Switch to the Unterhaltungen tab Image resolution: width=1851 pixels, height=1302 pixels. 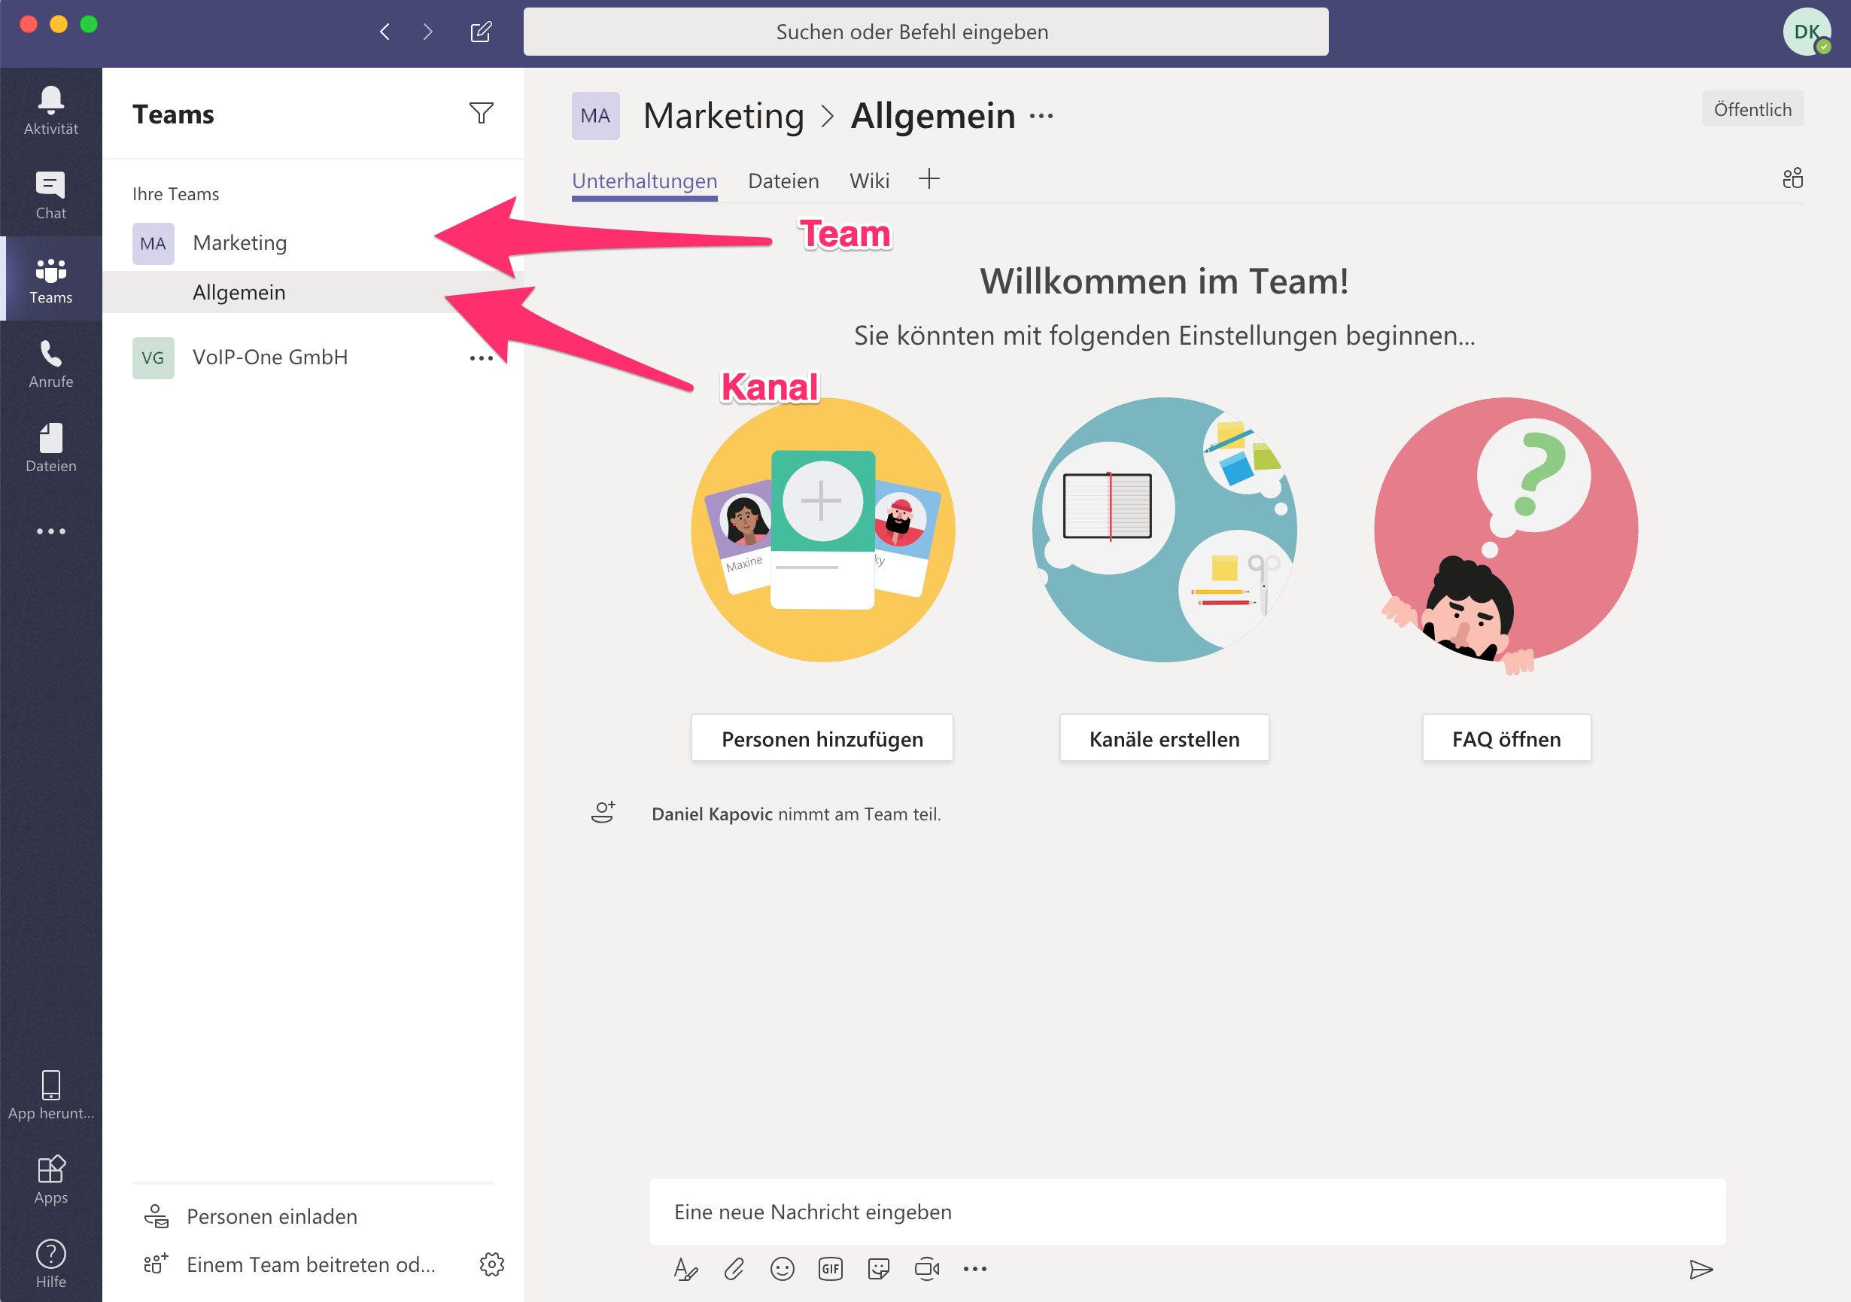644,181
